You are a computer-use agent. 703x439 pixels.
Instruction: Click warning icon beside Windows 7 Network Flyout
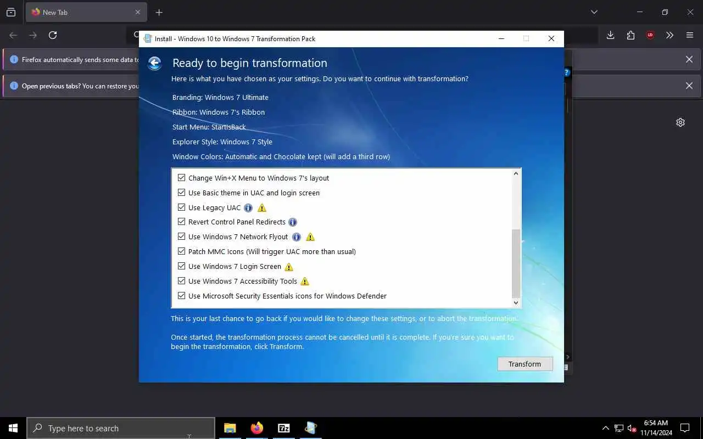(310, 237)
